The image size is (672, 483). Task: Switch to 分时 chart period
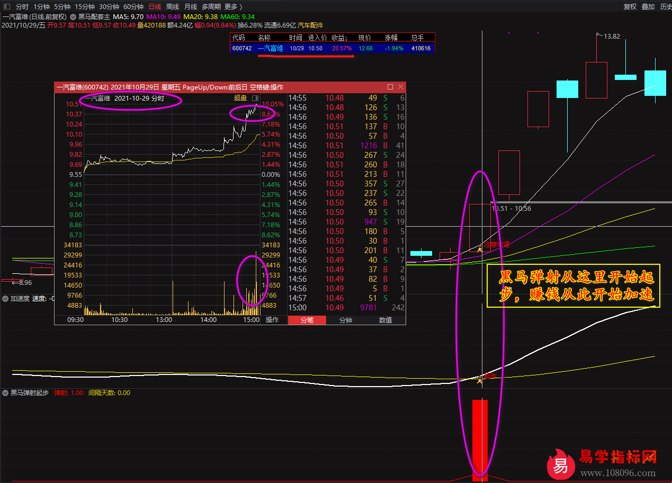click(22, 7)
